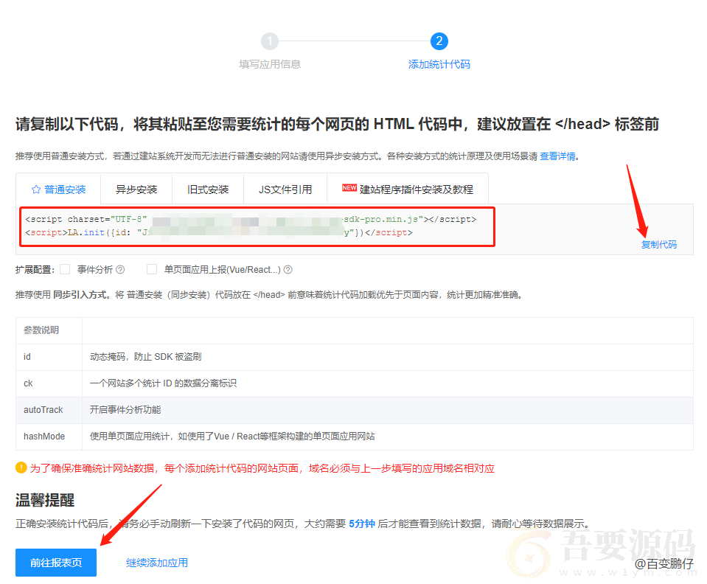
Task: Enable 单页面应用上报(Vue/React...) checkbox
Action: pos(152,269)
